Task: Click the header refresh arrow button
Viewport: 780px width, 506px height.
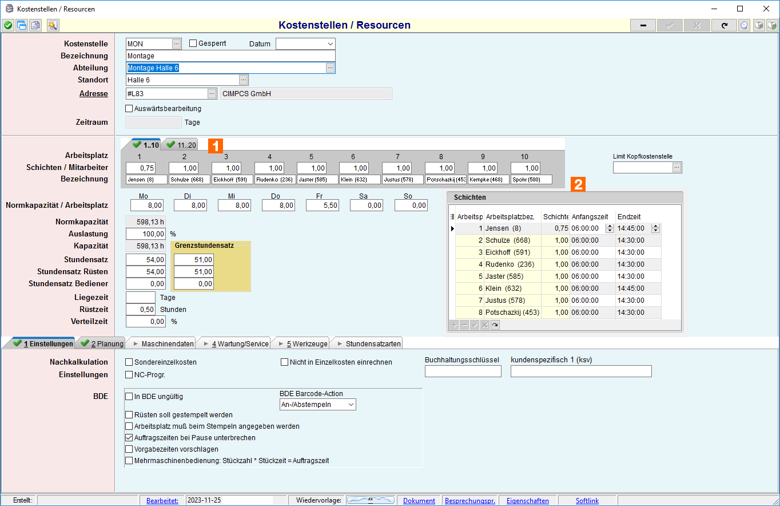Action: [724, 25]
